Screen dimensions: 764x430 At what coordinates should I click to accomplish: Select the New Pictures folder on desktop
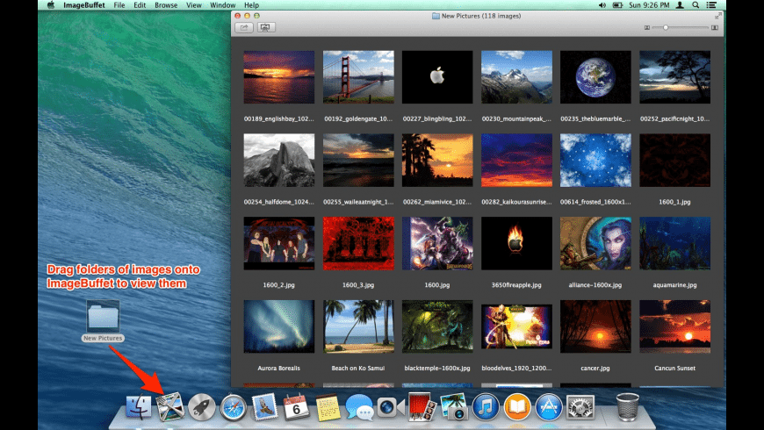tap(103, 317)
